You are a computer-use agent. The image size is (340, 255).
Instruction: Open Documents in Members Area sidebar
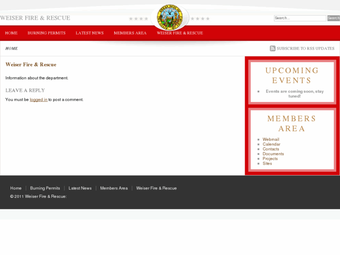[273, 154]
